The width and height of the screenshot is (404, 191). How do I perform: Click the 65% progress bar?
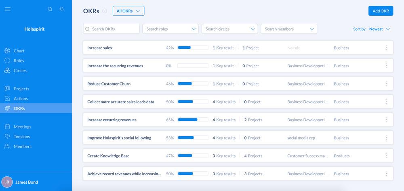click(x=193, y=120)
